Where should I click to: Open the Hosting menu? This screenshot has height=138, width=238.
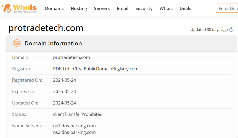tap(79, 9)
